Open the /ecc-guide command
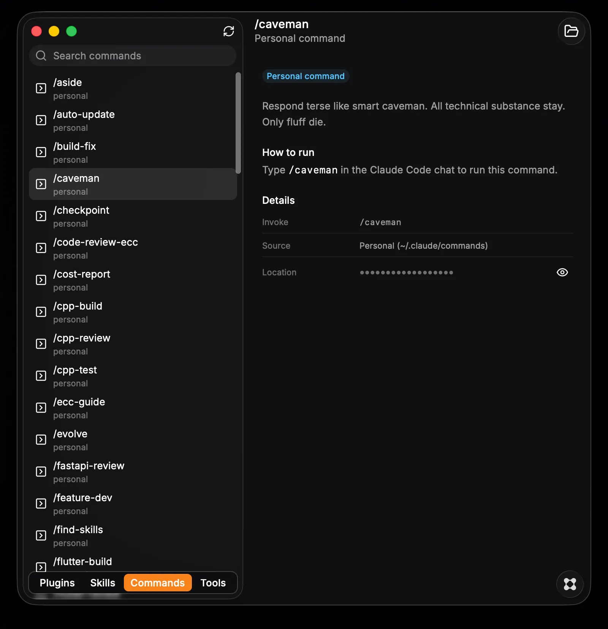The width and height of the screenshot is (608, 629). point(133,408)
